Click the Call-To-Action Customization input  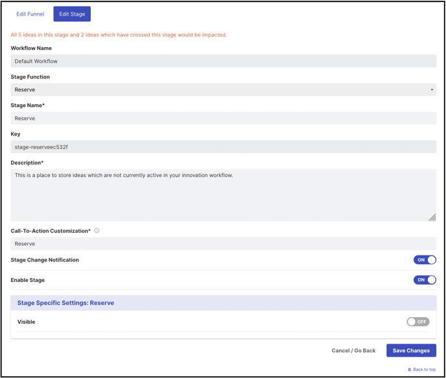tap(223, 244)
